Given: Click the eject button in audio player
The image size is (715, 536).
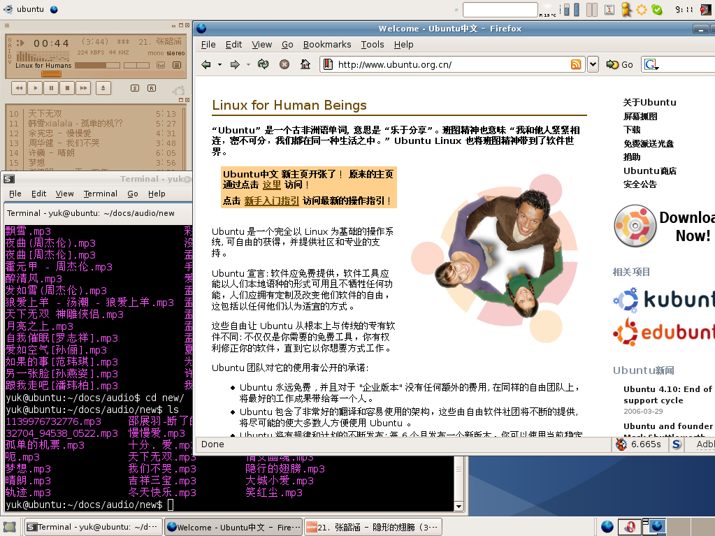Looking at the screenshot, I should coord(103,88).
